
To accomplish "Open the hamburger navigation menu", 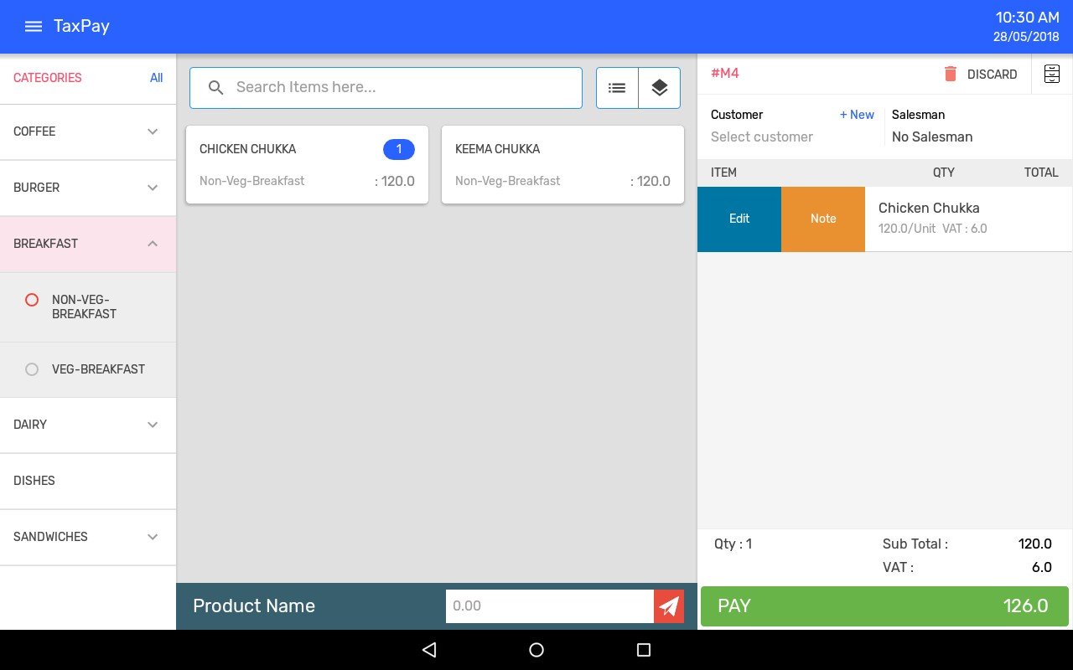I will coord(34,26).
